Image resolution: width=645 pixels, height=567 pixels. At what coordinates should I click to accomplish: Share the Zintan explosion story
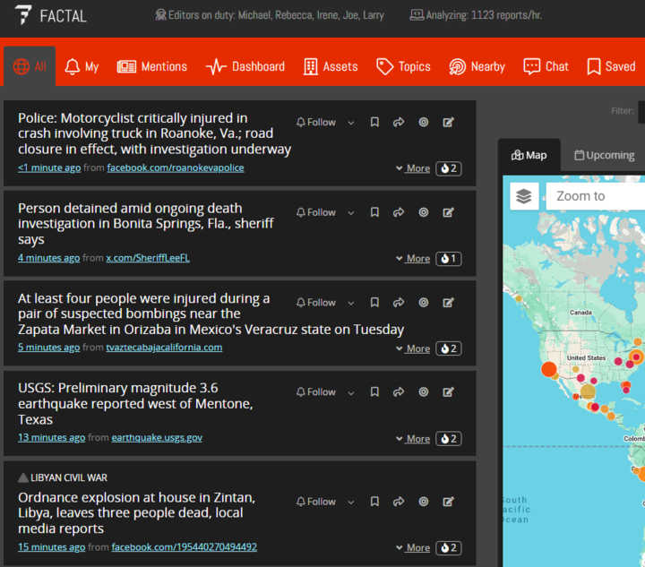(x=398, y=502)
